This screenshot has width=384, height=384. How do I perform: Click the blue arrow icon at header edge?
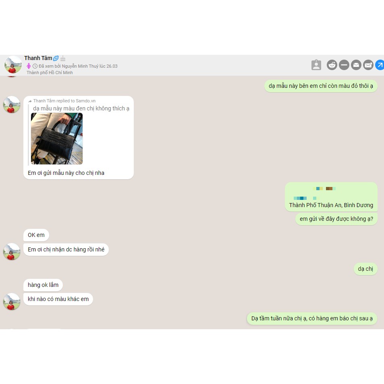pos(380,65)
